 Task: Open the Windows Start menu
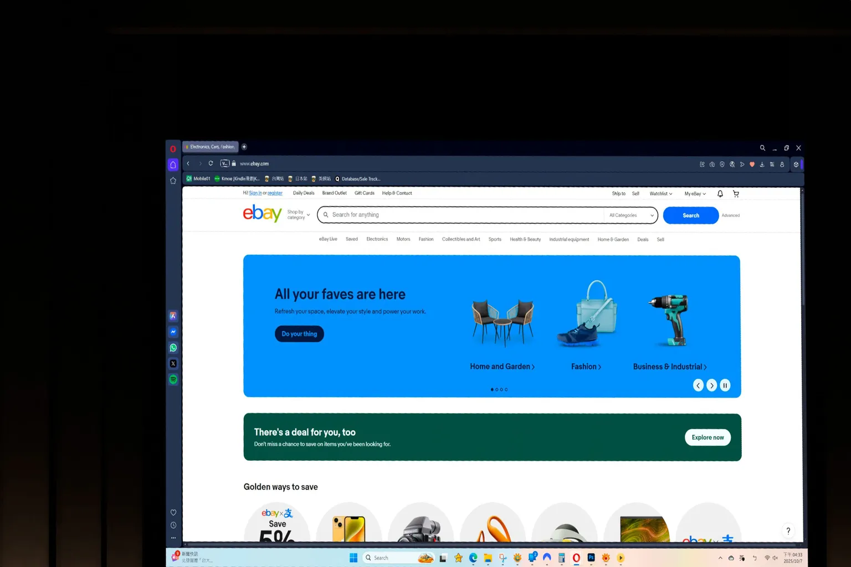pyautogui.click(x=353, y=558)
